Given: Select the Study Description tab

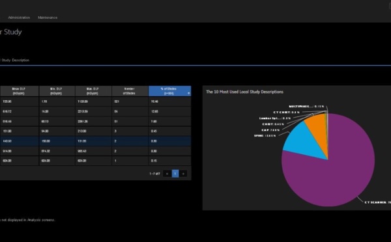Looking at the screenshot, I should [x=15, y=60].
